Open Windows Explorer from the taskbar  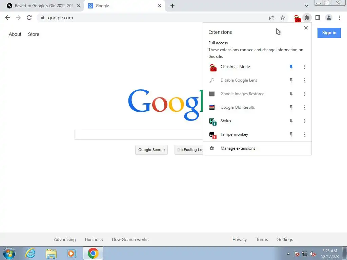coord(51,254)
